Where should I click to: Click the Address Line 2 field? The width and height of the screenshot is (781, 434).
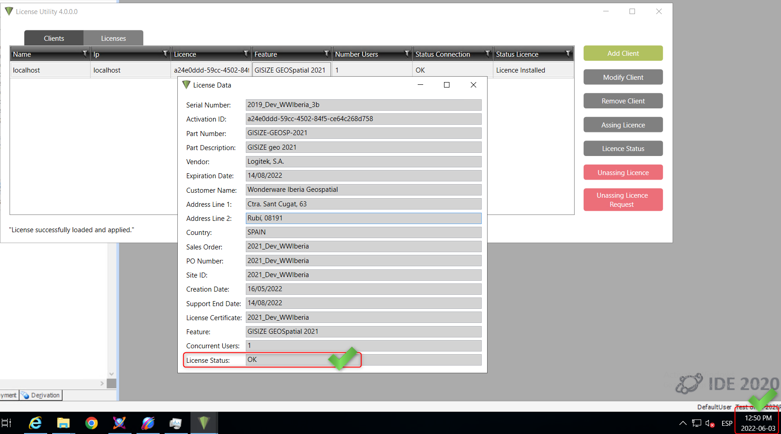[x=363, y=218]
